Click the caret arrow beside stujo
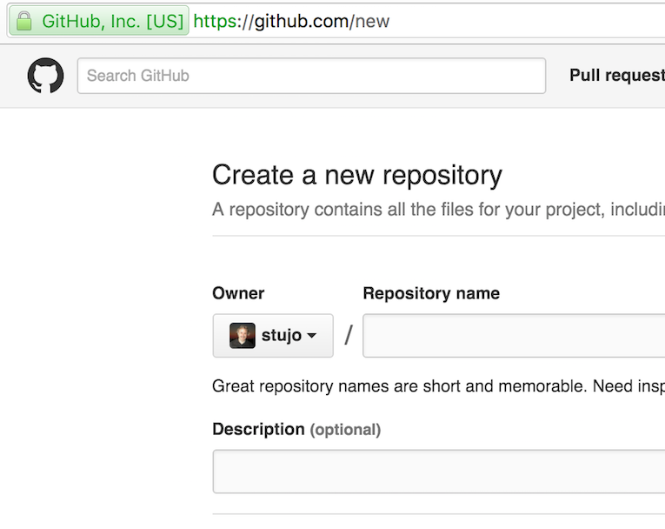This screenshot has height=529, width=665. 312,336
